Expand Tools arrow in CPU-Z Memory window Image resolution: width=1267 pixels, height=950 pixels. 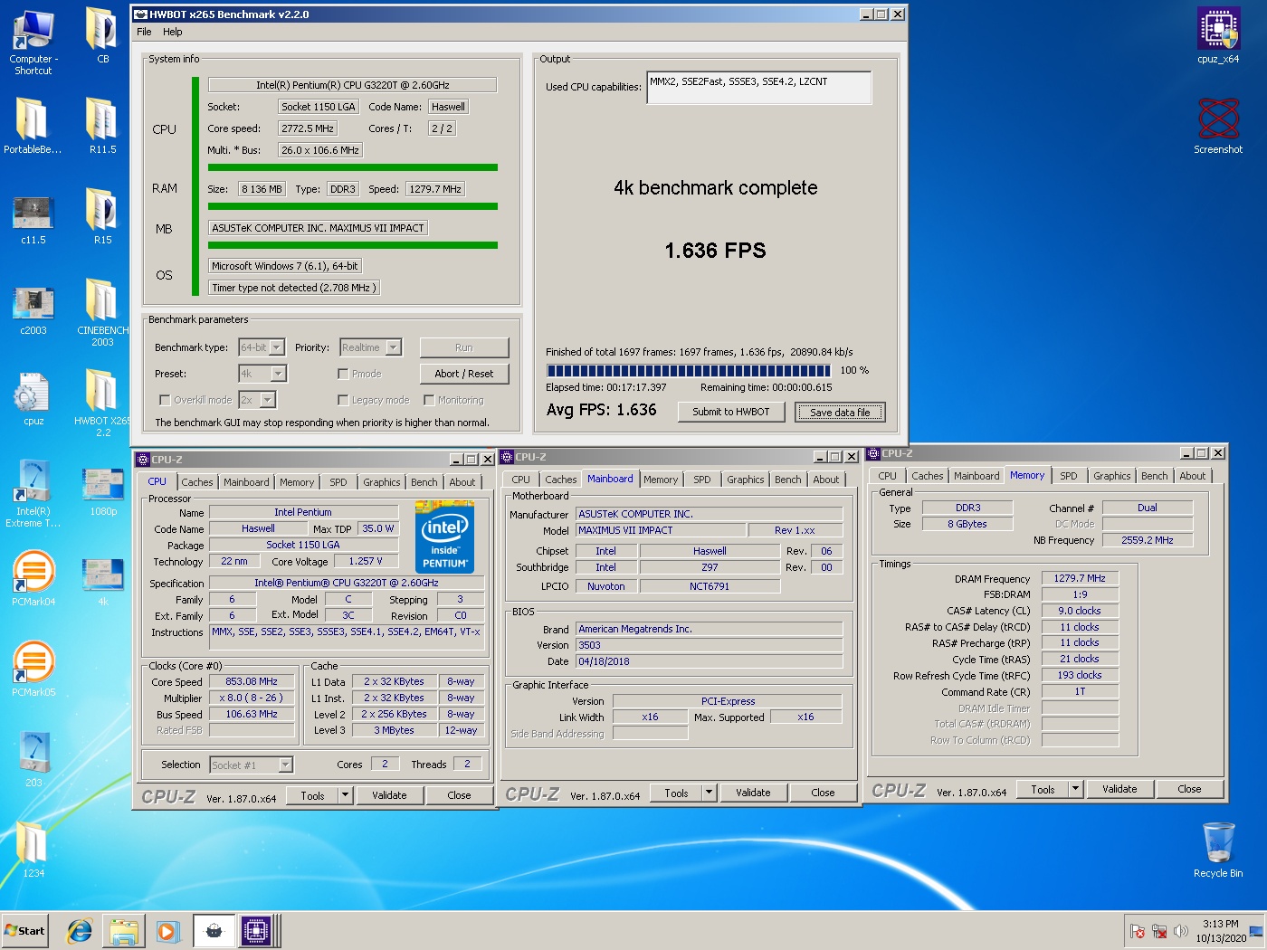coord(1075,790)
